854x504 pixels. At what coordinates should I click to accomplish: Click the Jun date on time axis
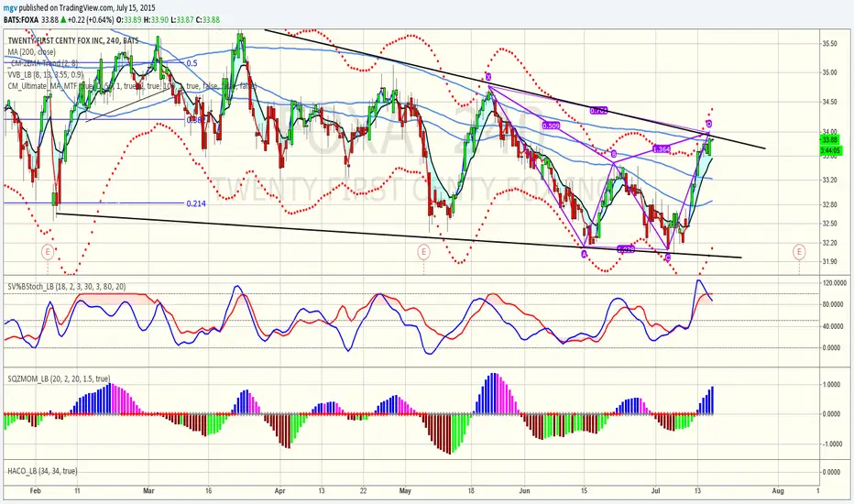524,491
